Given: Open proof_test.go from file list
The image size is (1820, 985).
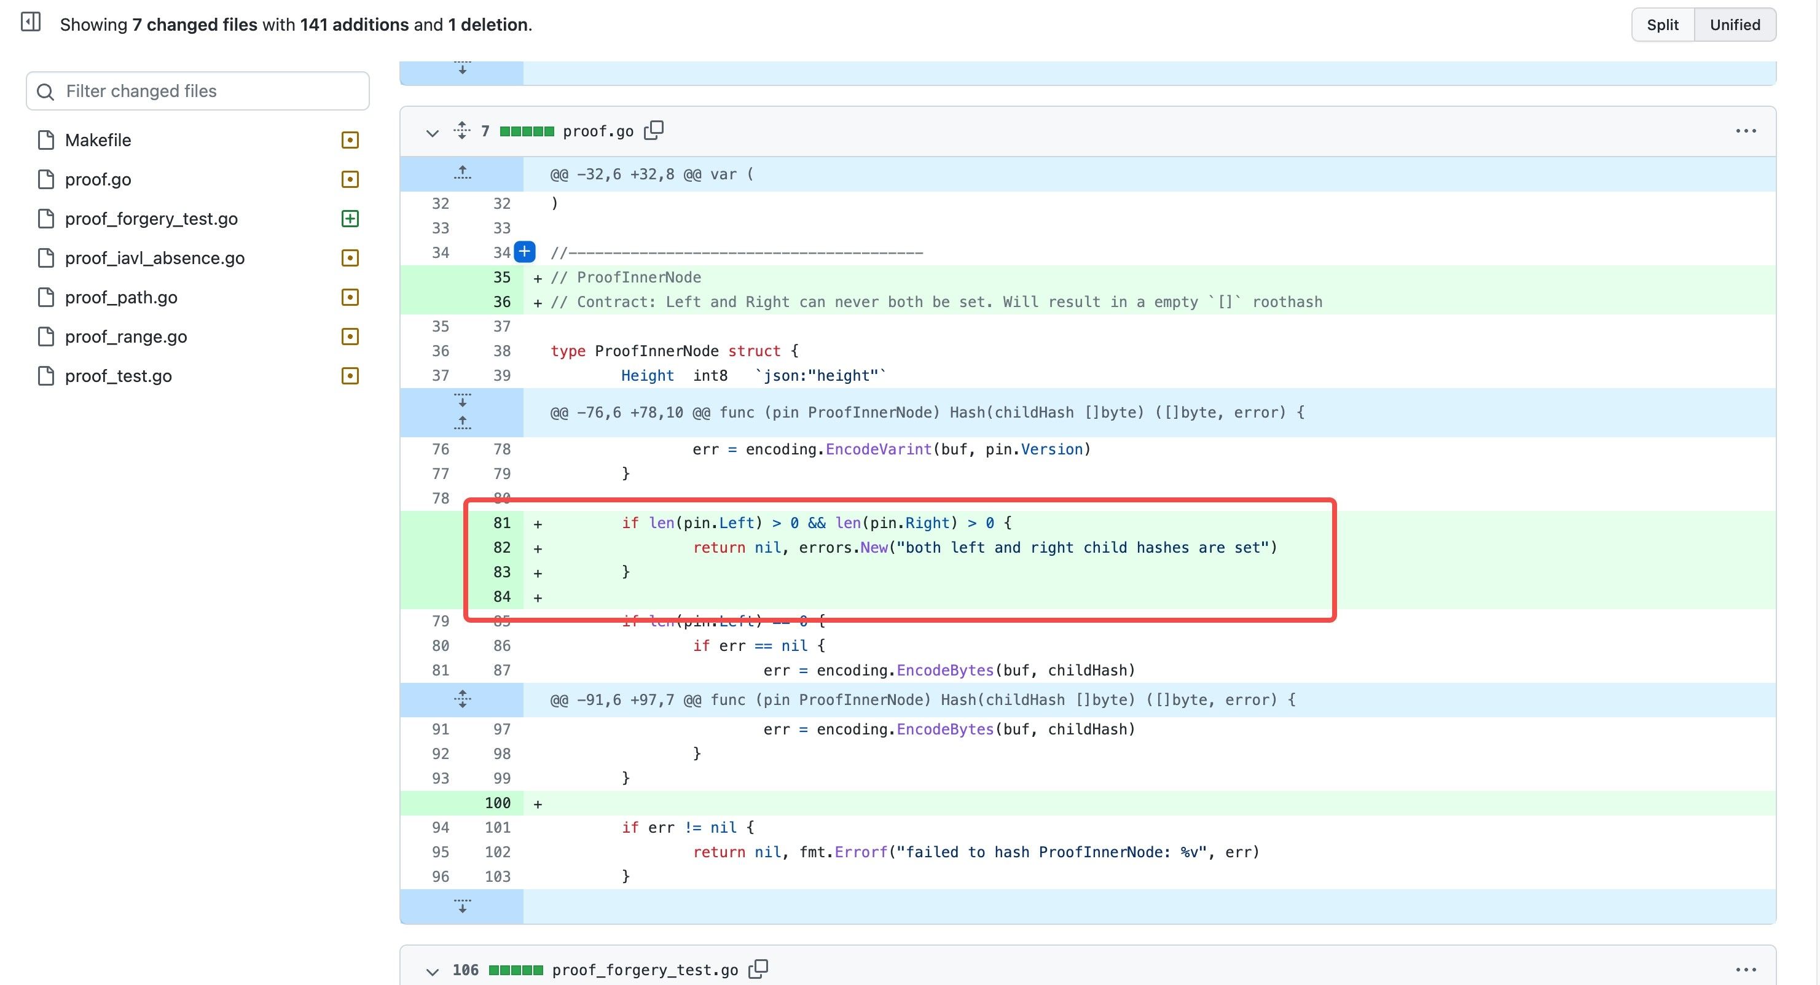Looking at the screenshot, I should (x=118, y=376).
